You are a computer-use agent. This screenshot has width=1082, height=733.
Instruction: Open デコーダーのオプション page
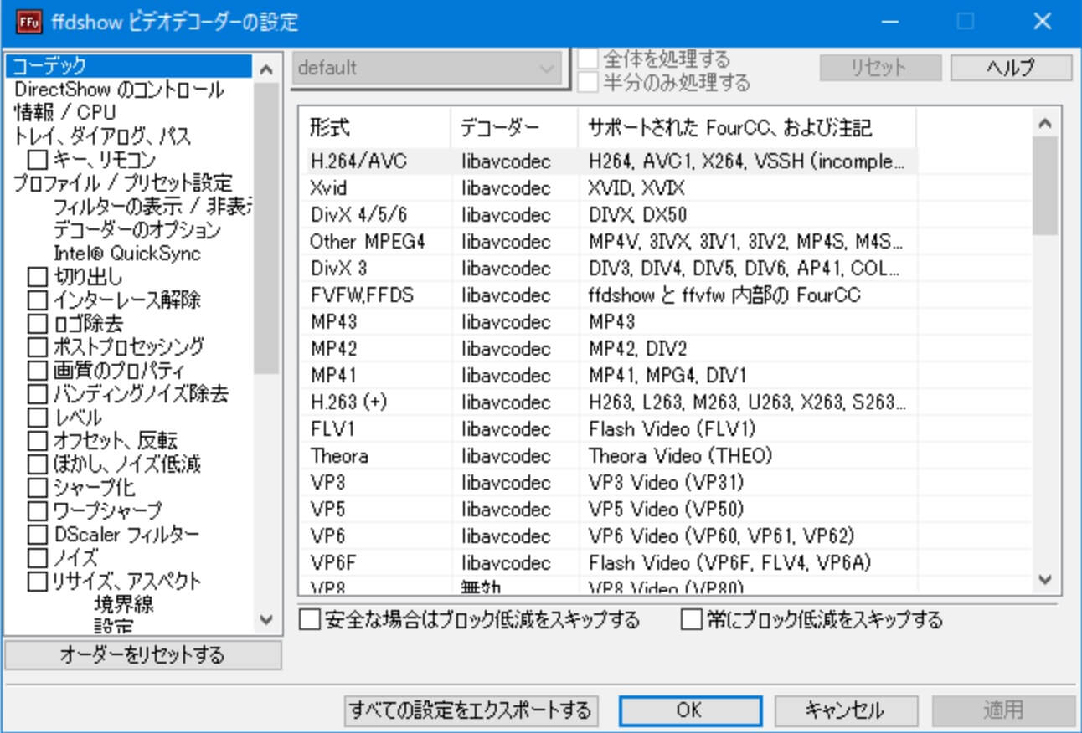point(137,230)
